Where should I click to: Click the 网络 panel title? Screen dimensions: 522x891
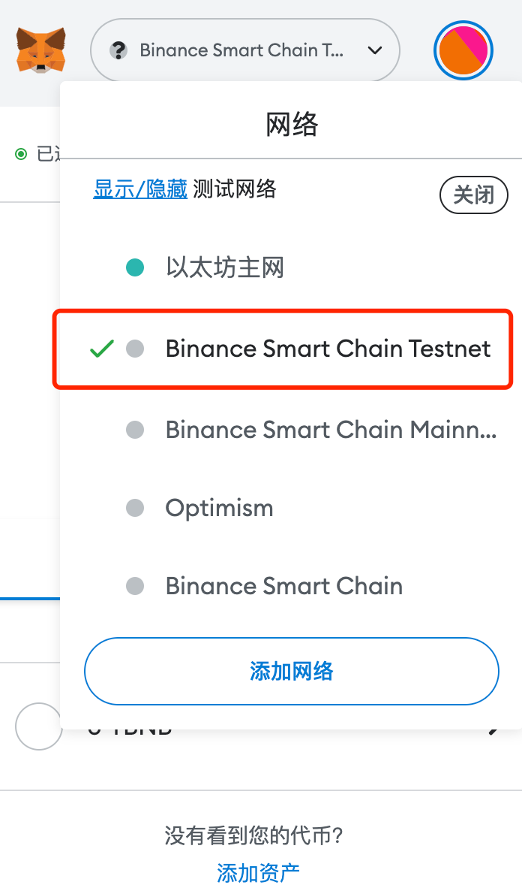[x=291, y=123]
